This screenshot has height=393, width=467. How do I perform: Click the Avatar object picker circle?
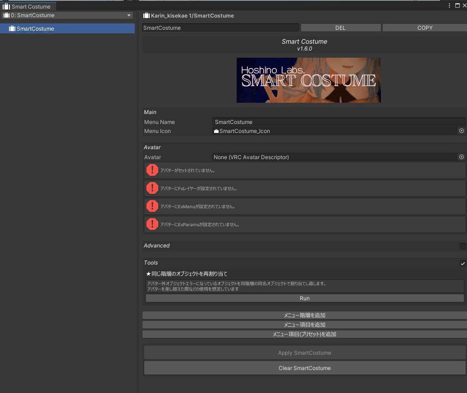(x=461, y=157)
